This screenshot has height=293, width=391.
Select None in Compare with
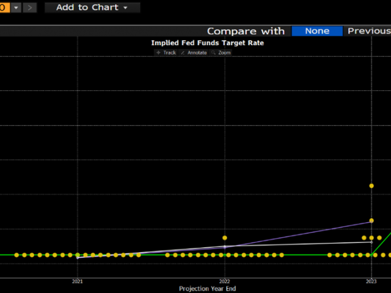coord(316,31)
